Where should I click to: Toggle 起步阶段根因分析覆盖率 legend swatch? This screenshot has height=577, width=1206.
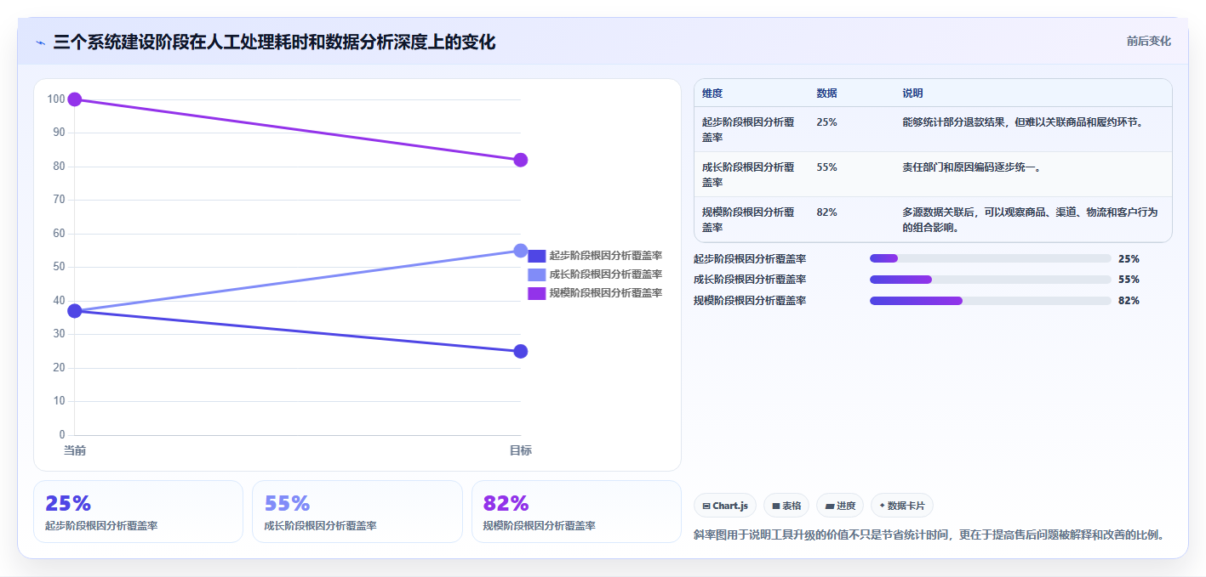[x=536, y=256]
